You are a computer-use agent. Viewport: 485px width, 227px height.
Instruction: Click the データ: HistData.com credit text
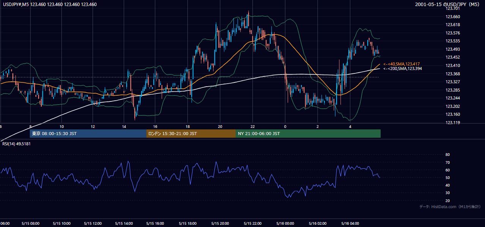coord(450,207)
